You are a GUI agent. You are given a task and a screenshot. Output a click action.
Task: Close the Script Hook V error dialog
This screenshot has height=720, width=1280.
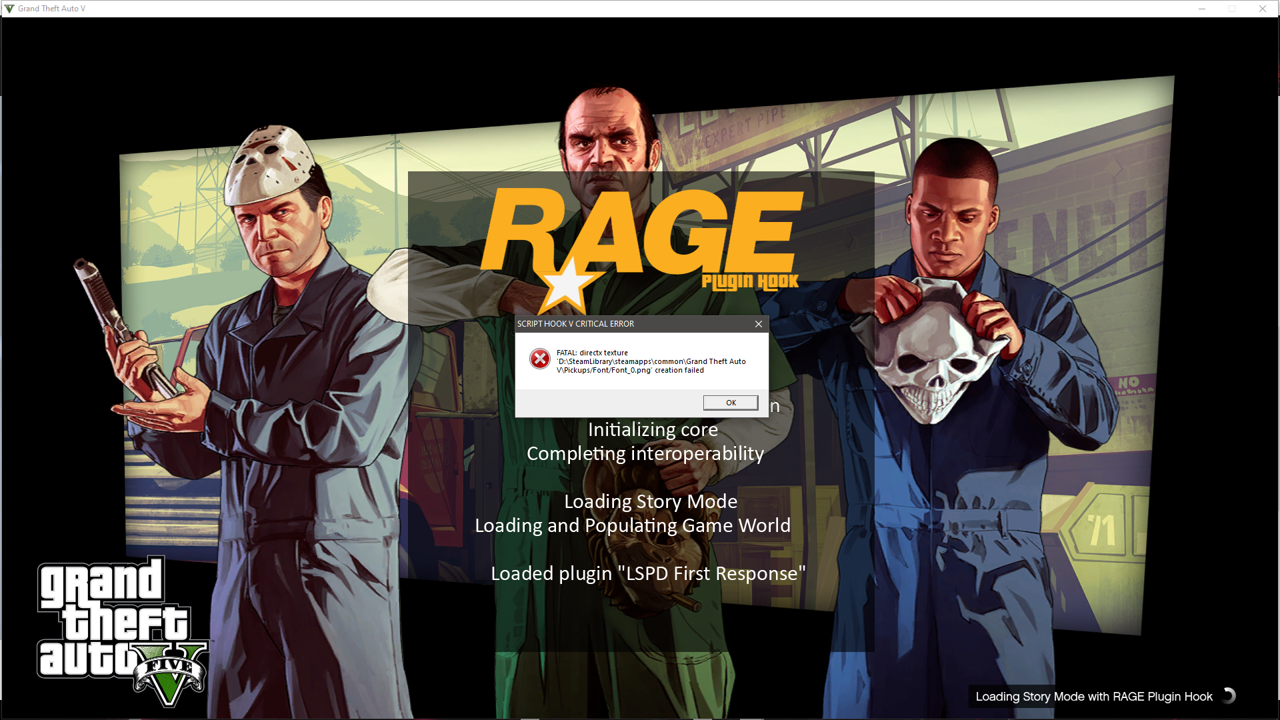pos(758,324)
